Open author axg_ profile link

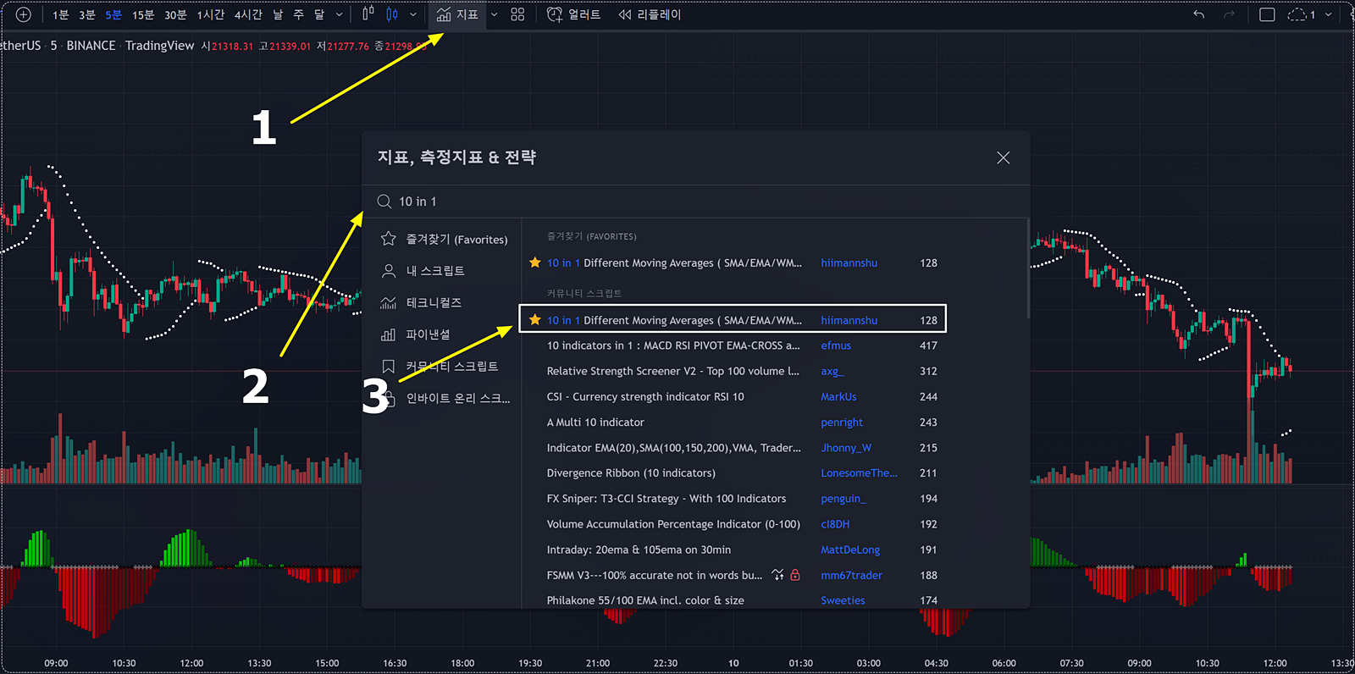click(x=832, y=371)
